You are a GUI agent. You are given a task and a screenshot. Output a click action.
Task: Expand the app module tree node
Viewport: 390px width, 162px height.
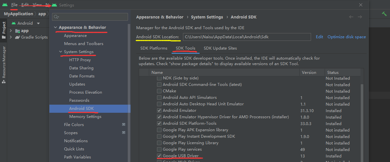pos(11,31)
